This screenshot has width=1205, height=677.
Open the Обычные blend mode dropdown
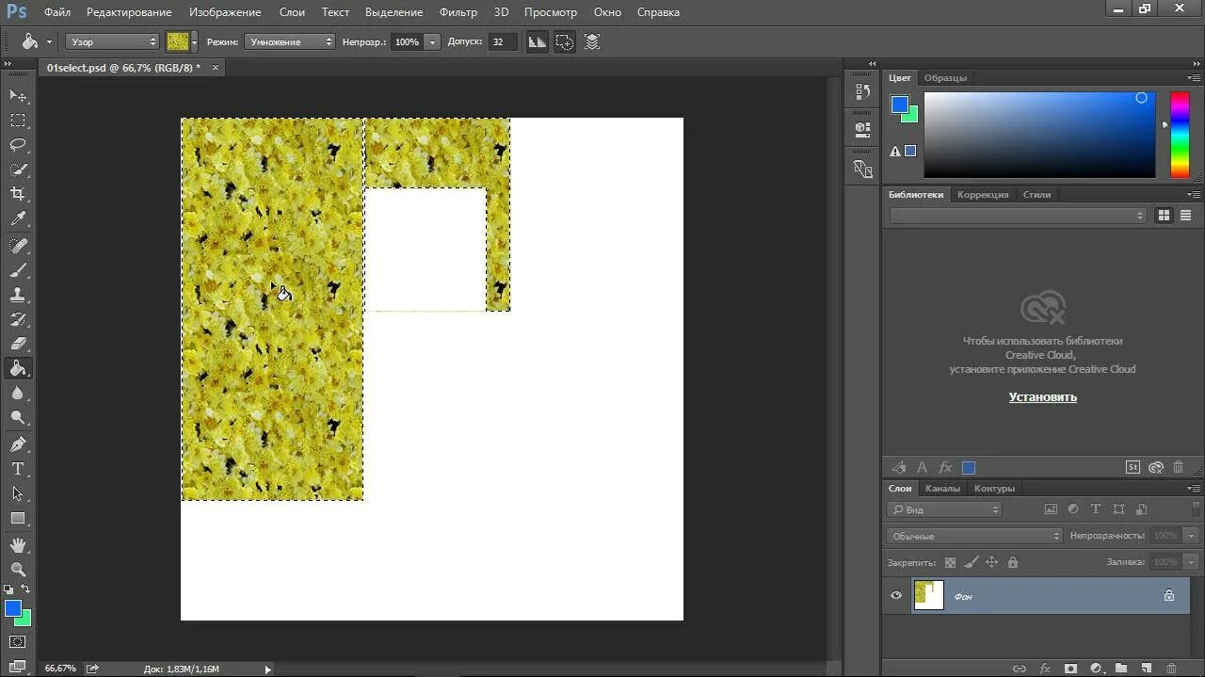coord(973,536)
